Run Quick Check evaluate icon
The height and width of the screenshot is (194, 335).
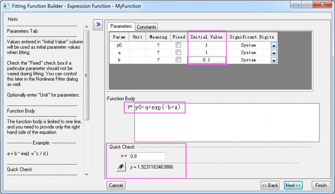[x=121, y=167]
